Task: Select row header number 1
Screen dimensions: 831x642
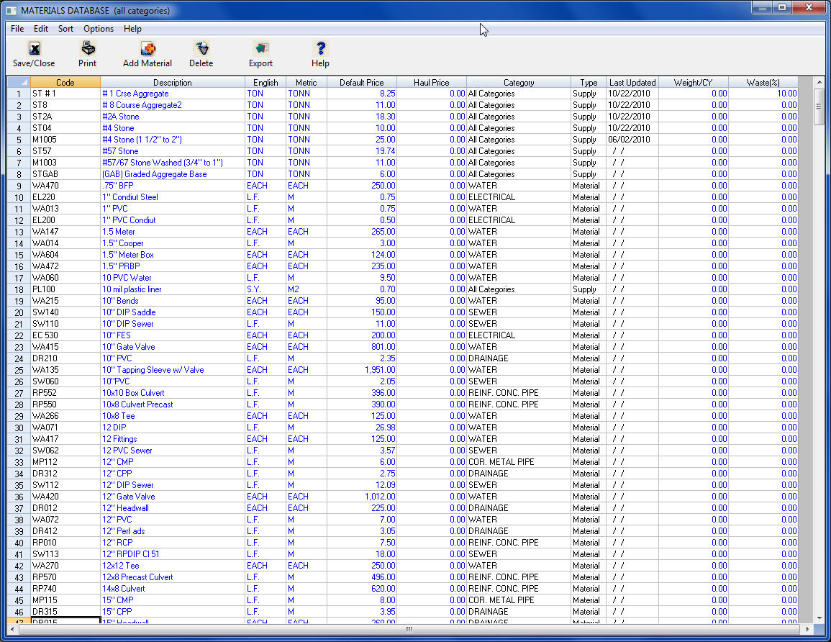Action: 19,94
